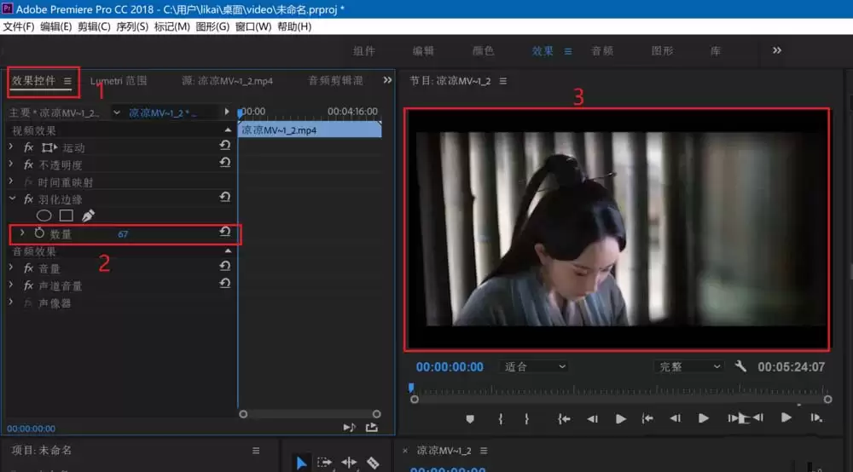
Task: Switch to the Lumetri 范围 tab
Action: 119,81
